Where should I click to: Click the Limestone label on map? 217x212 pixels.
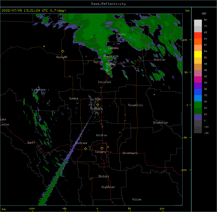[x=39, y=90]
